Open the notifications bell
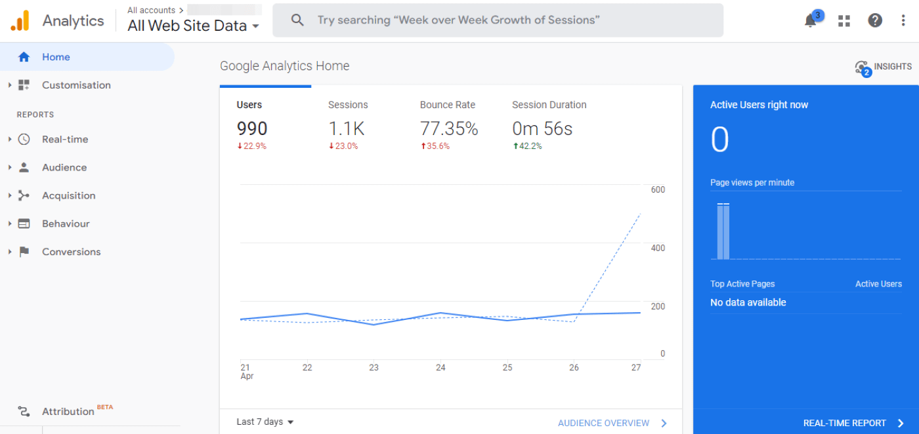This screenshot has width=919, height=434. [x=809, y=20]
